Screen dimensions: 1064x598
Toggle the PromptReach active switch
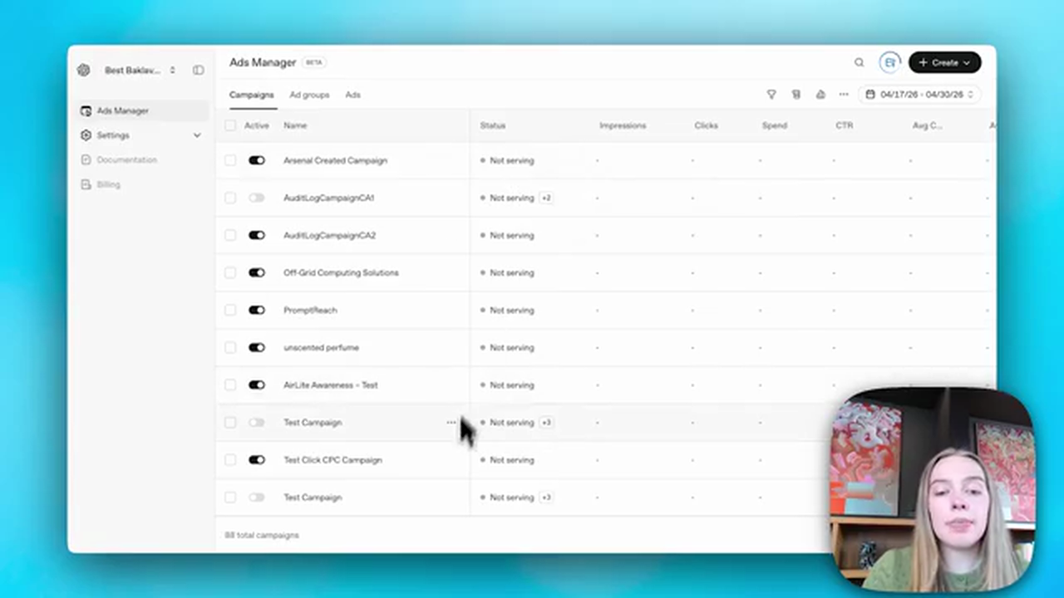tap(256, 310)
